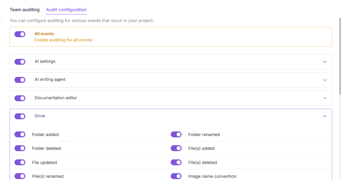Turn off the Drive section toggle

20,116
